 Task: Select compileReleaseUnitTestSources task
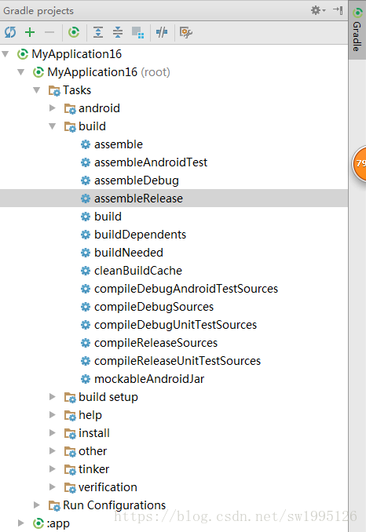coord(178,361)
